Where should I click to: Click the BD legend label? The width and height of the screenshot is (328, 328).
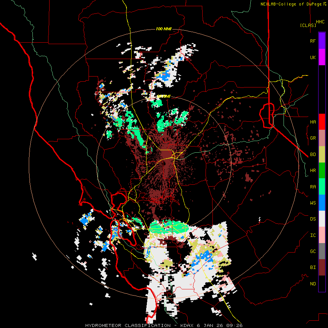[x=313, y=155]
